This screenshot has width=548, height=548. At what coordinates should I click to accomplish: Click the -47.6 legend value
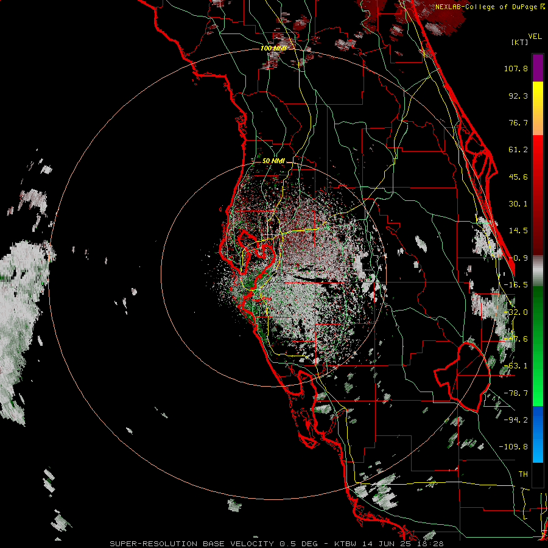(516, 339)
